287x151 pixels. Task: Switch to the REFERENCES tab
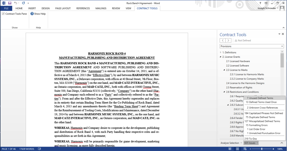[83, 8]
